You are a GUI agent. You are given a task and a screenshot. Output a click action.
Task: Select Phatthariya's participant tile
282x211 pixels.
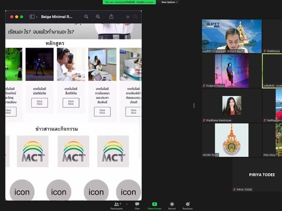pos(272,36)
